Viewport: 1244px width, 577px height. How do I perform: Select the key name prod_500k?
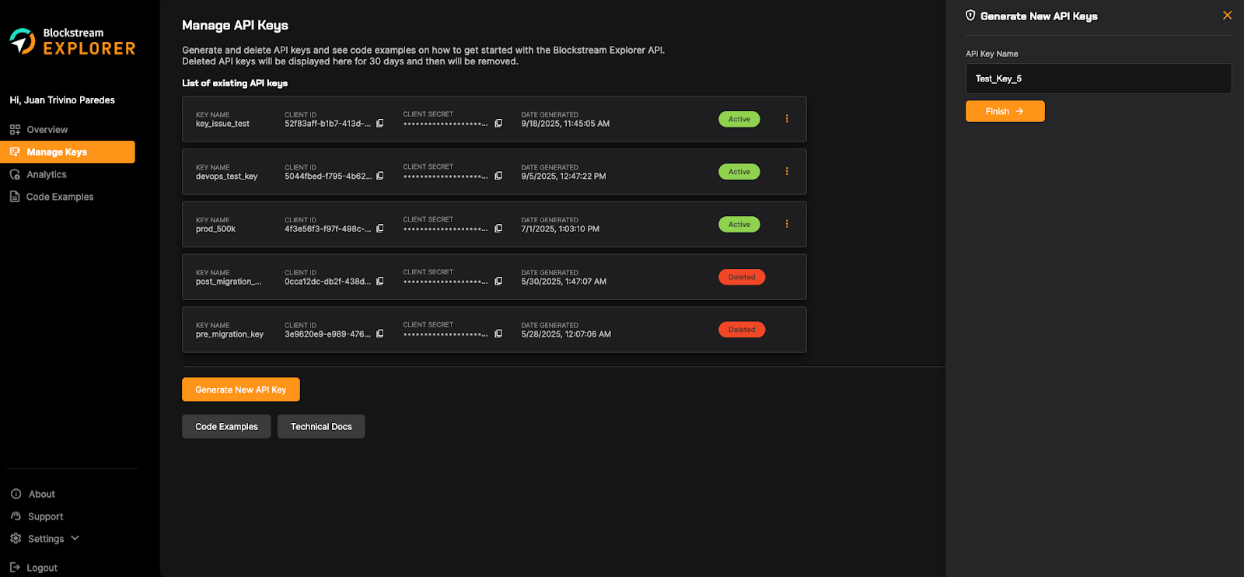(215, 229)
